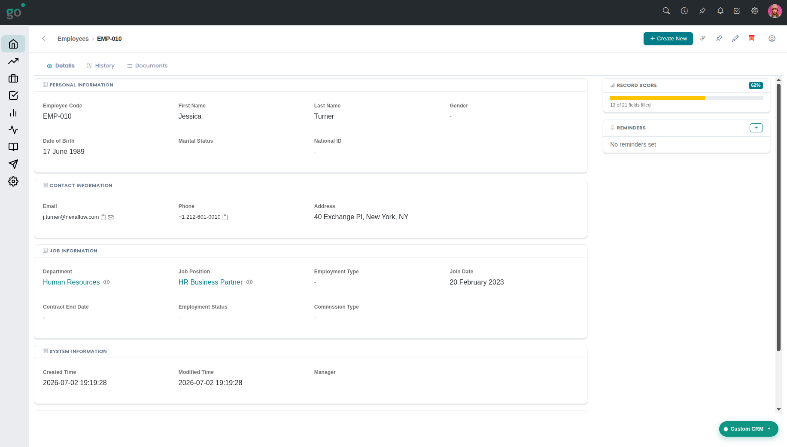Open the paper-plane campaigns sidebar icon
Viewport: 787px width, 447px height.
(x=13, y=164)
